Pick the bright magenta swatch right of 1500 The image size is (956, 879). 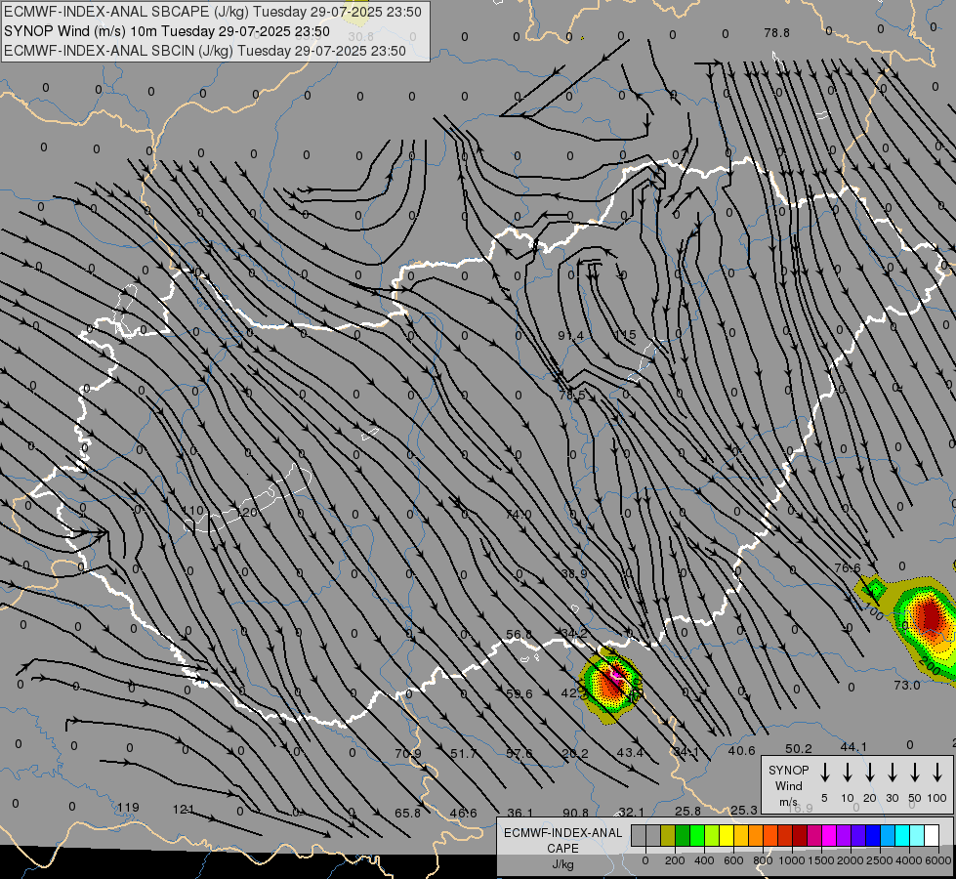point(828,835)
